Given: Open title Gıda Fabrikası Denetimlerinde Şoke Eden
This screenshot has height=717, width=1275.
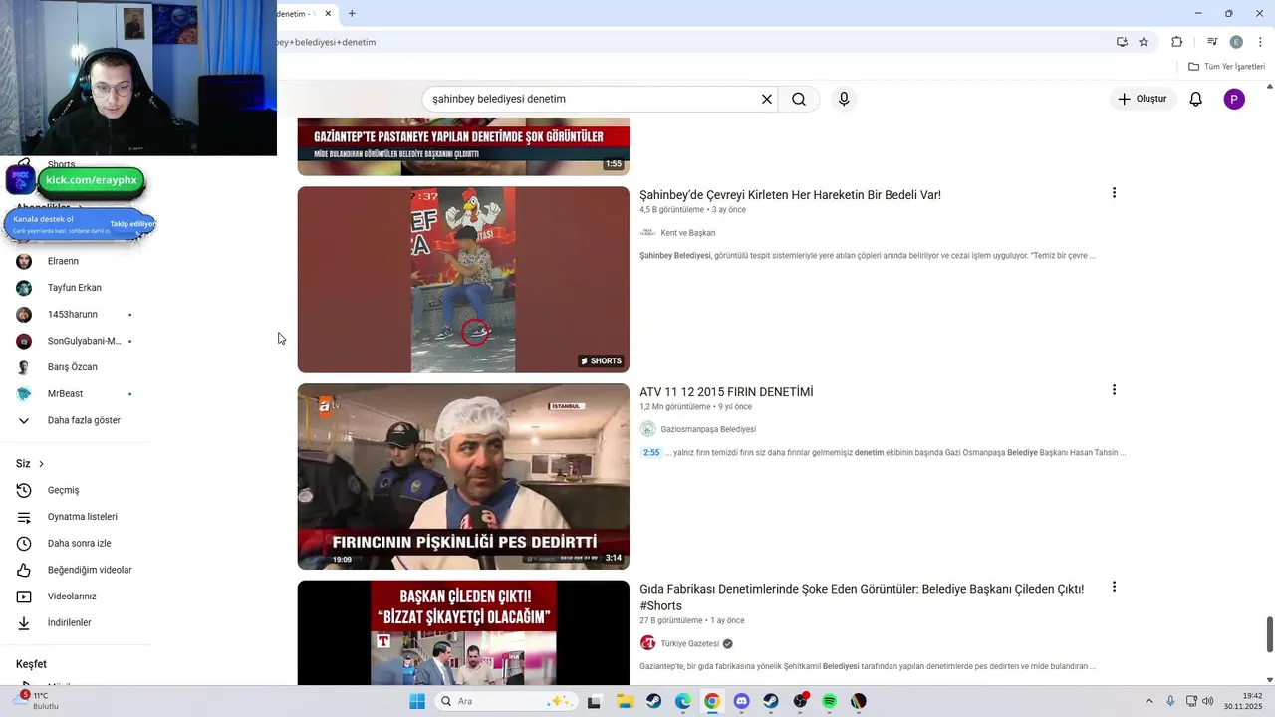Looking at the screenshot, I should click(x=862, y=597).
